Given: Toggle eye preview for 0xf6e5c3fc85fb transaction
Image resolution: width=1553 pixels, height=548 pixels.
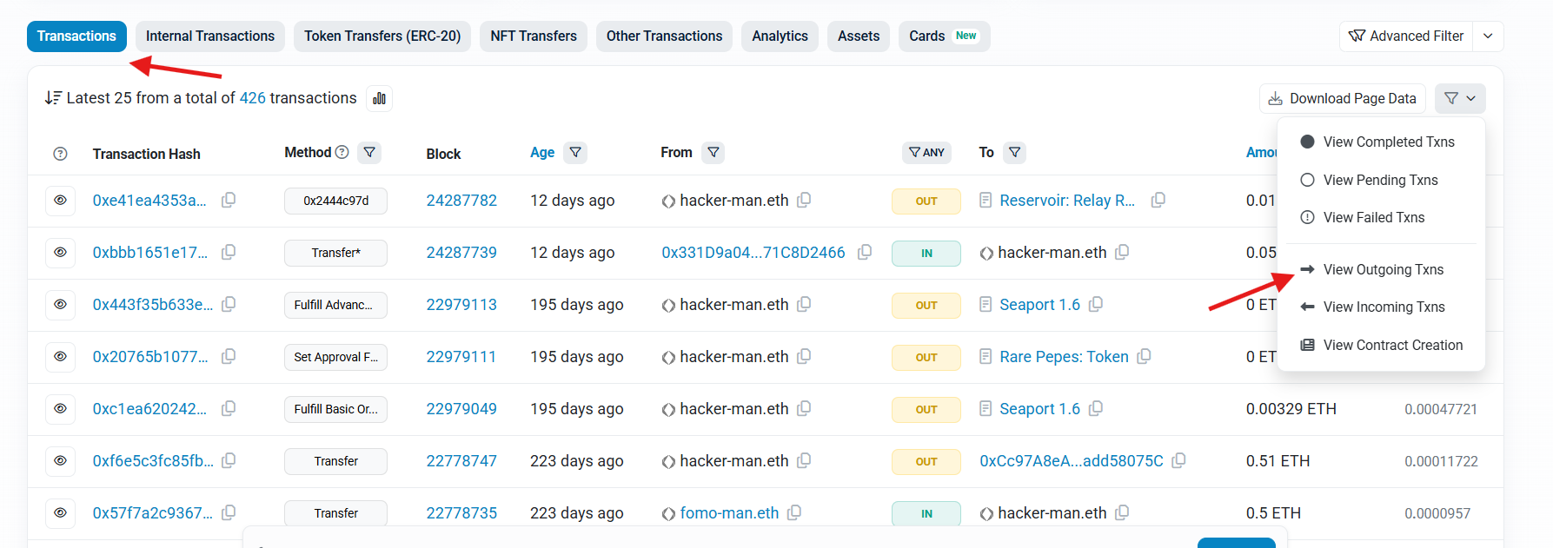Looking at the screenshot, I should pyautogui.click(x=60, y=461).
